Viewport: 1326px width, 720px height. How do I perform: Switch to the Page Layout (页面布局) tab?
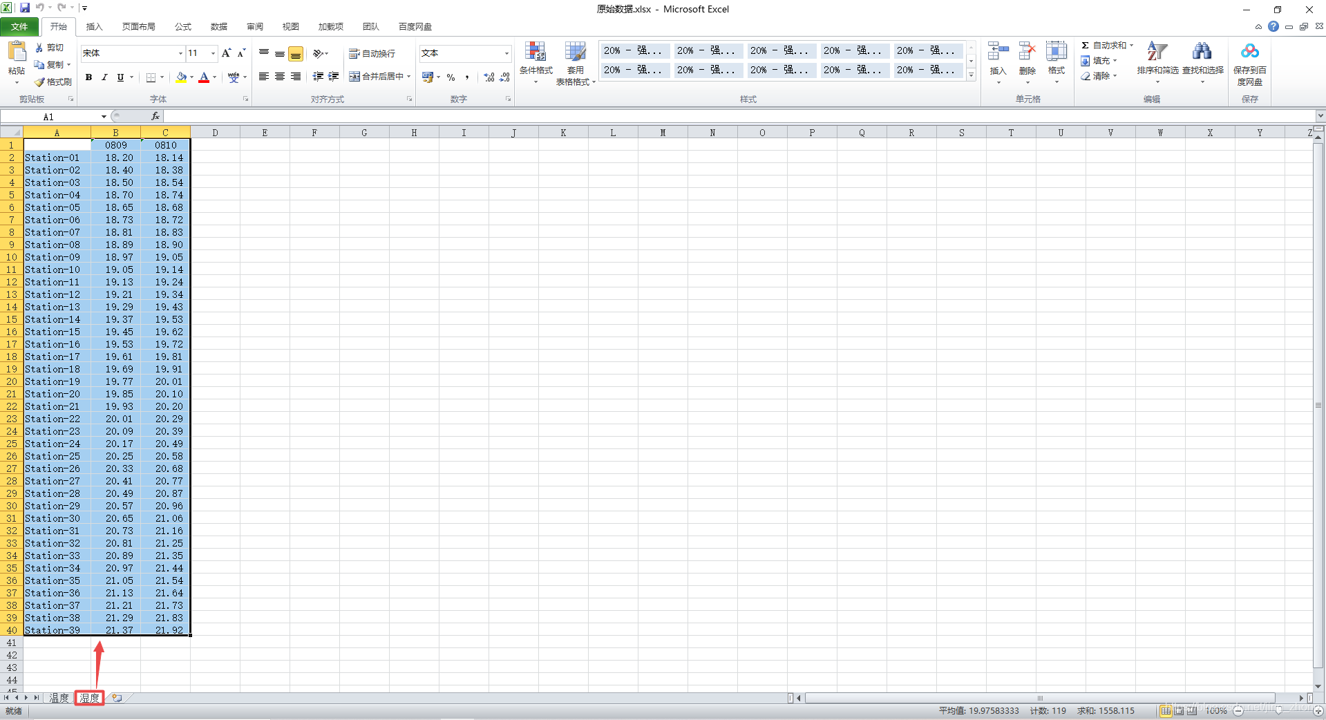(139, 26)
